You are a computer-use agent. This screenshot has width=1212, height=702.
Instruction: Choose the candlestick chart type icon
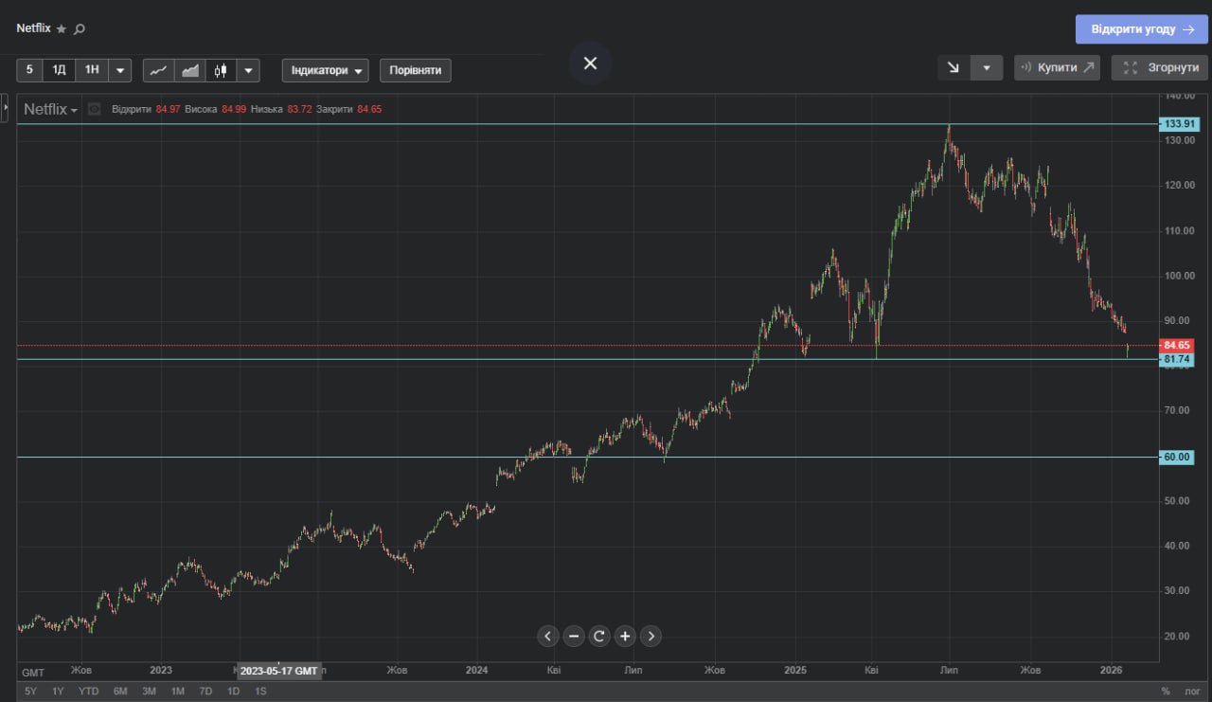pyautogui.click(x=221, y=70)
